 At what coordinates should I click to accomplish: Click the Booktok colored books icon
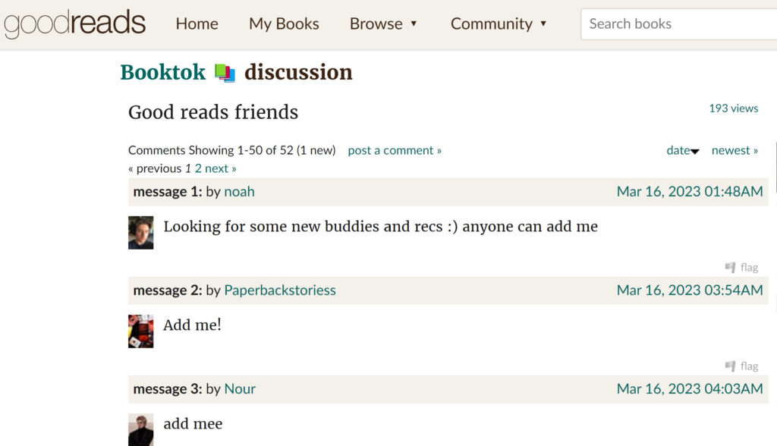(x=225, y=73)
